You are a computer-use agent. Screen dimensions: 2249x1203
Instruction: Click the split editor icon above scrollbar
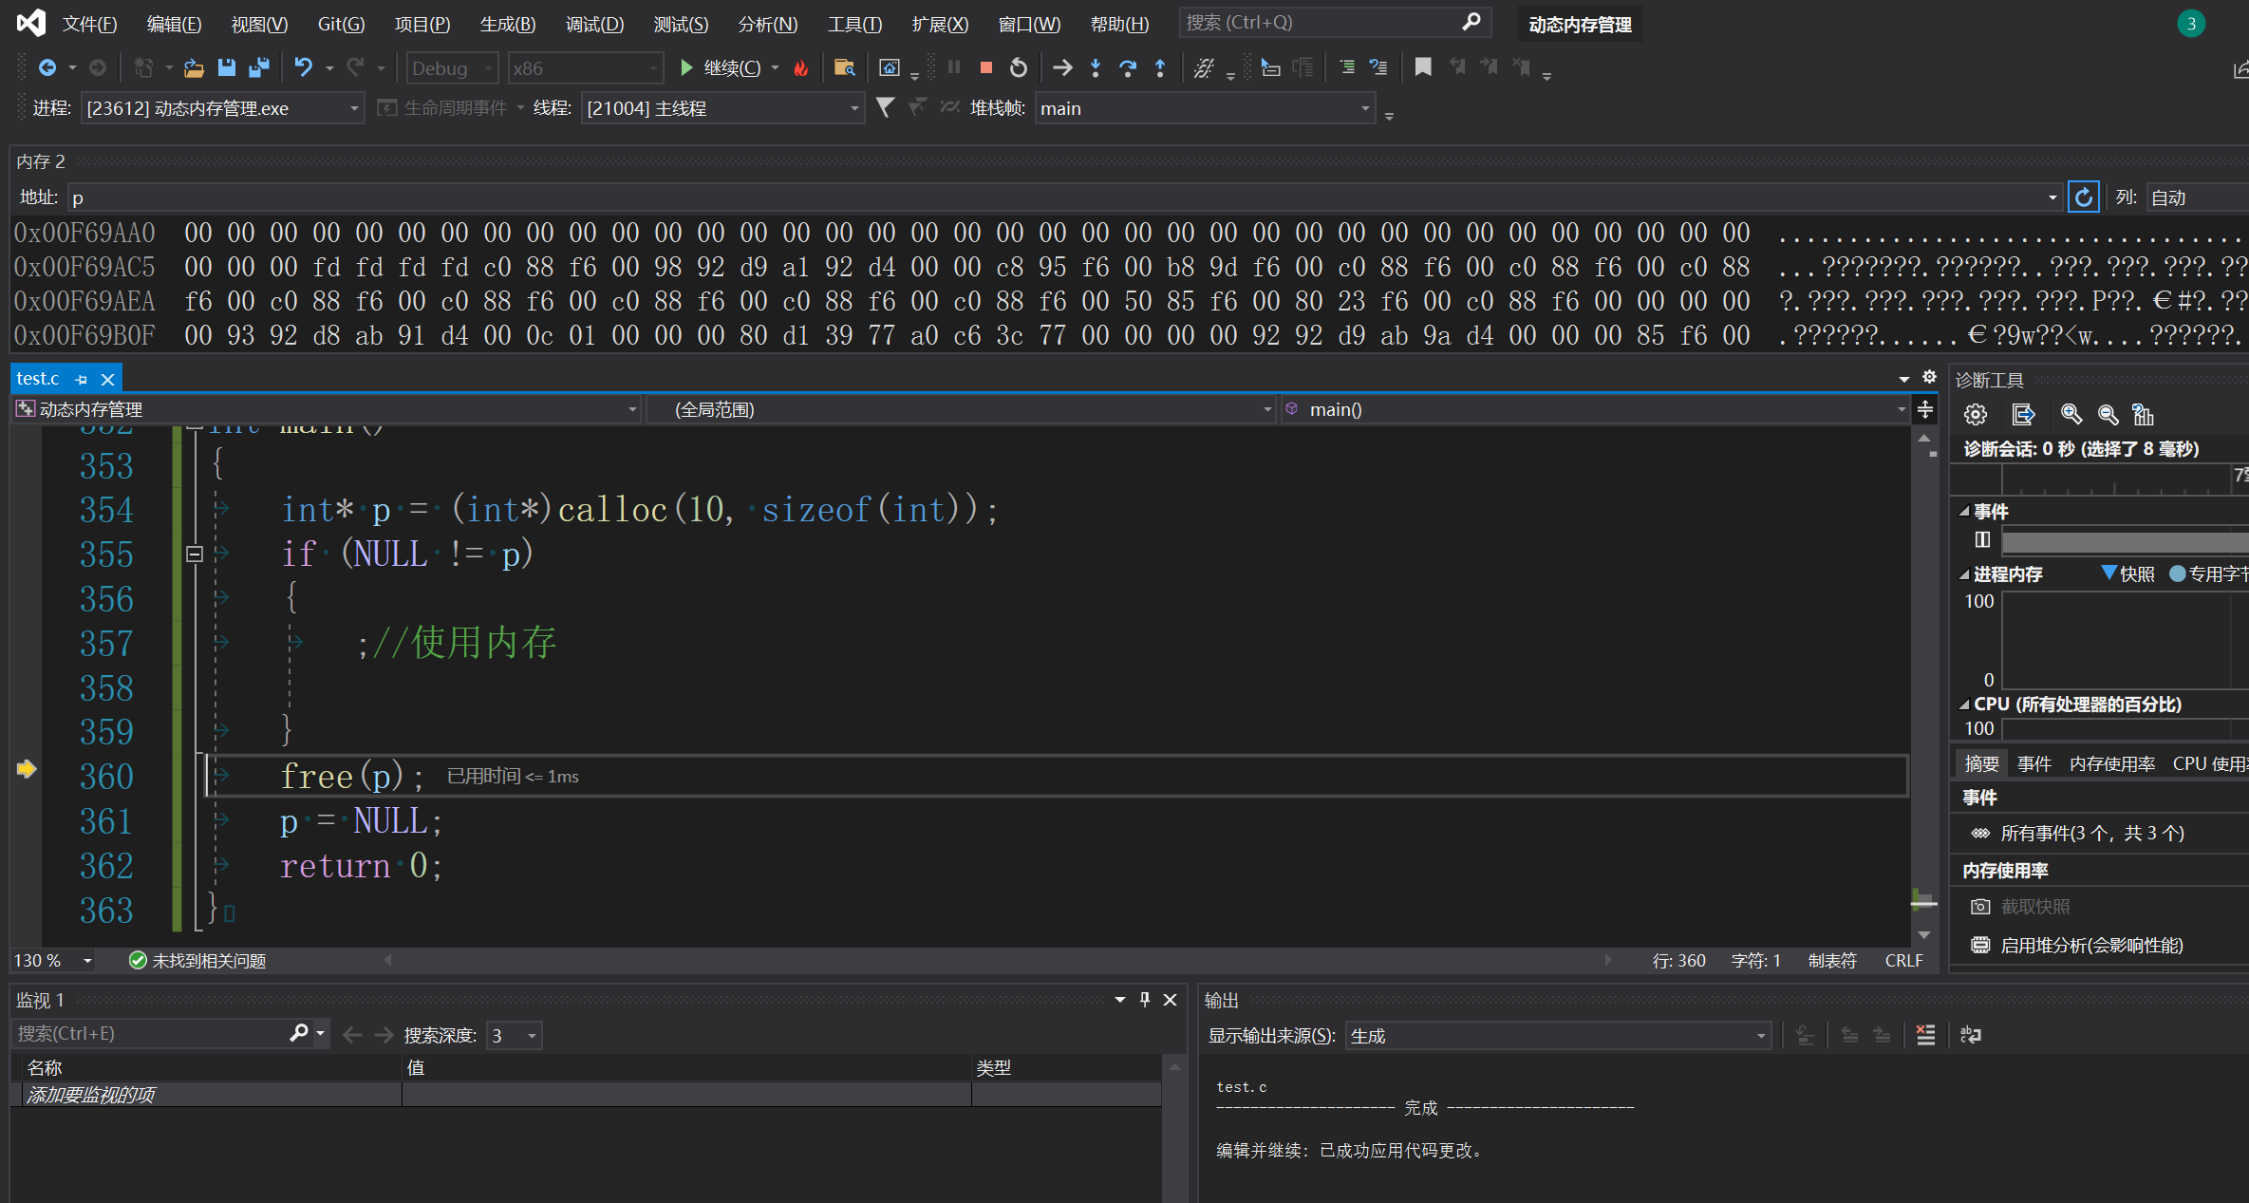point(1925,409)
